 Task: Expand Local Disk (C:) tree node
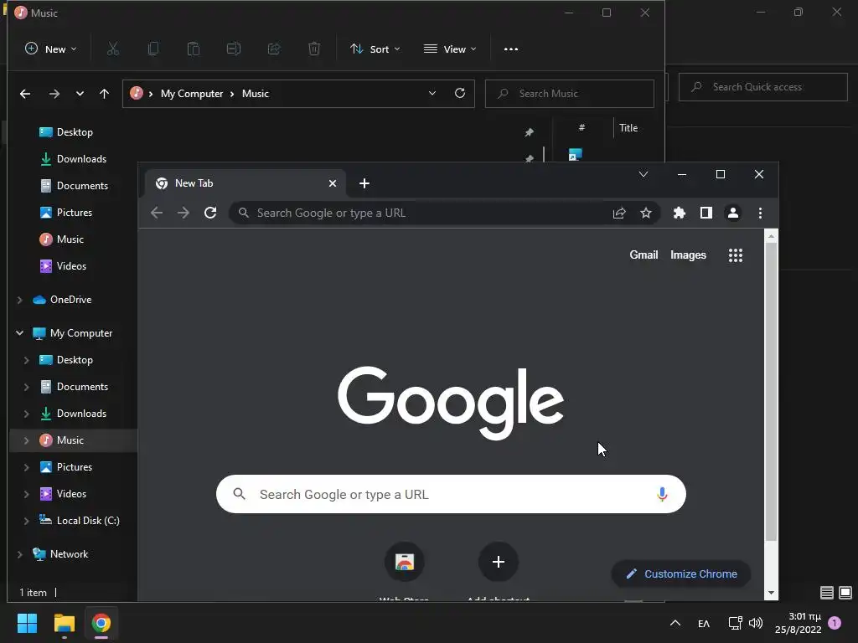26,521
